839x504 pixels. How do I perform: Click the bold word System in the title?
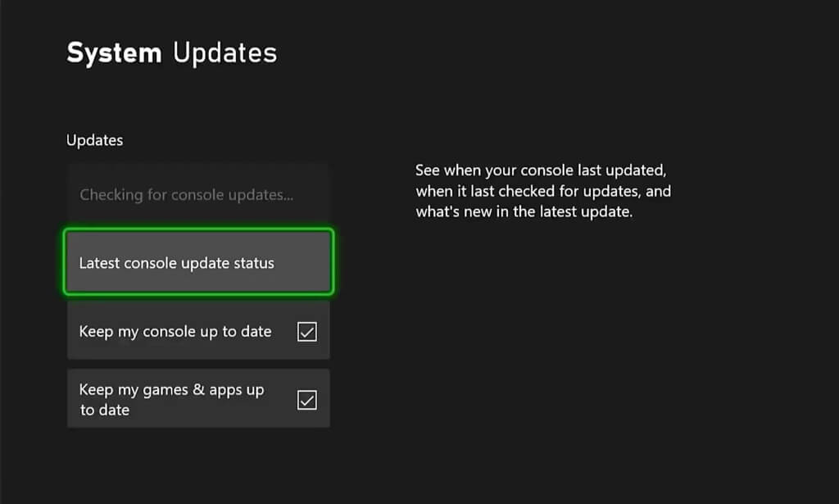(x=114, y=53)
